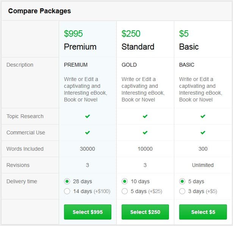Viewport: 233px width, 226px height.
Task: Click the Standard Topic Research checkmark
Action: (x=145, y=116)
